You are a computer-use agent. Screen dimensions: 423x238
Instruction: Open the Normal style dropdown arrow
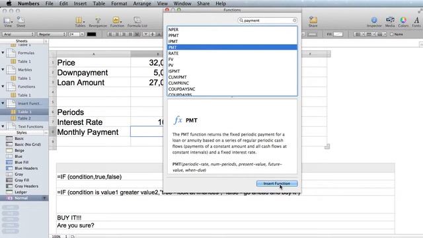tap(44, 198)
